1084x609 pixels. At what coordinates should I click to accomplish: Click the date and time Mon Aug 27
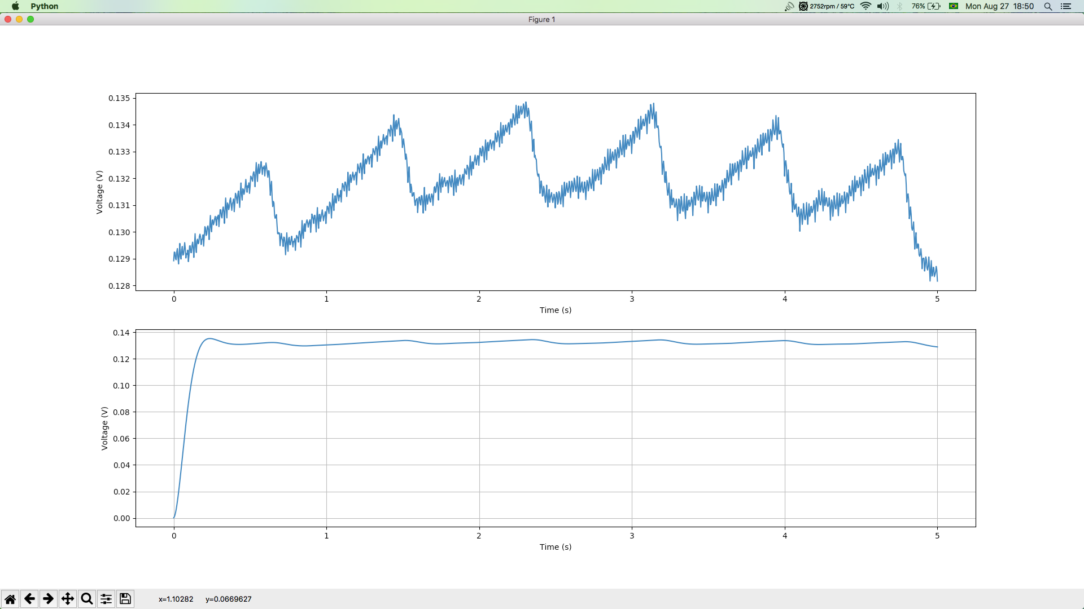(x=999, y=6)
